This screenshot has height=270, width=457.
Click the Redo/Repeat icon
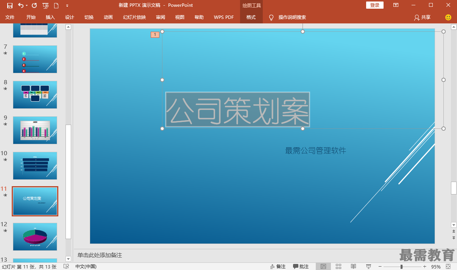point(34,5)
